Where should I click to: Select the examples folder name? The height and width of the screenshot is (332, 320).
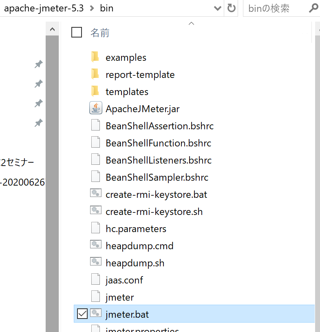pyautogui.click(x=126, y=58)
